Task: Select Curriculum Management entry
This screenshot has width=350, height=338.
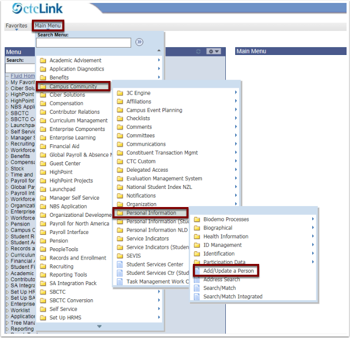Action: (79, 121)
